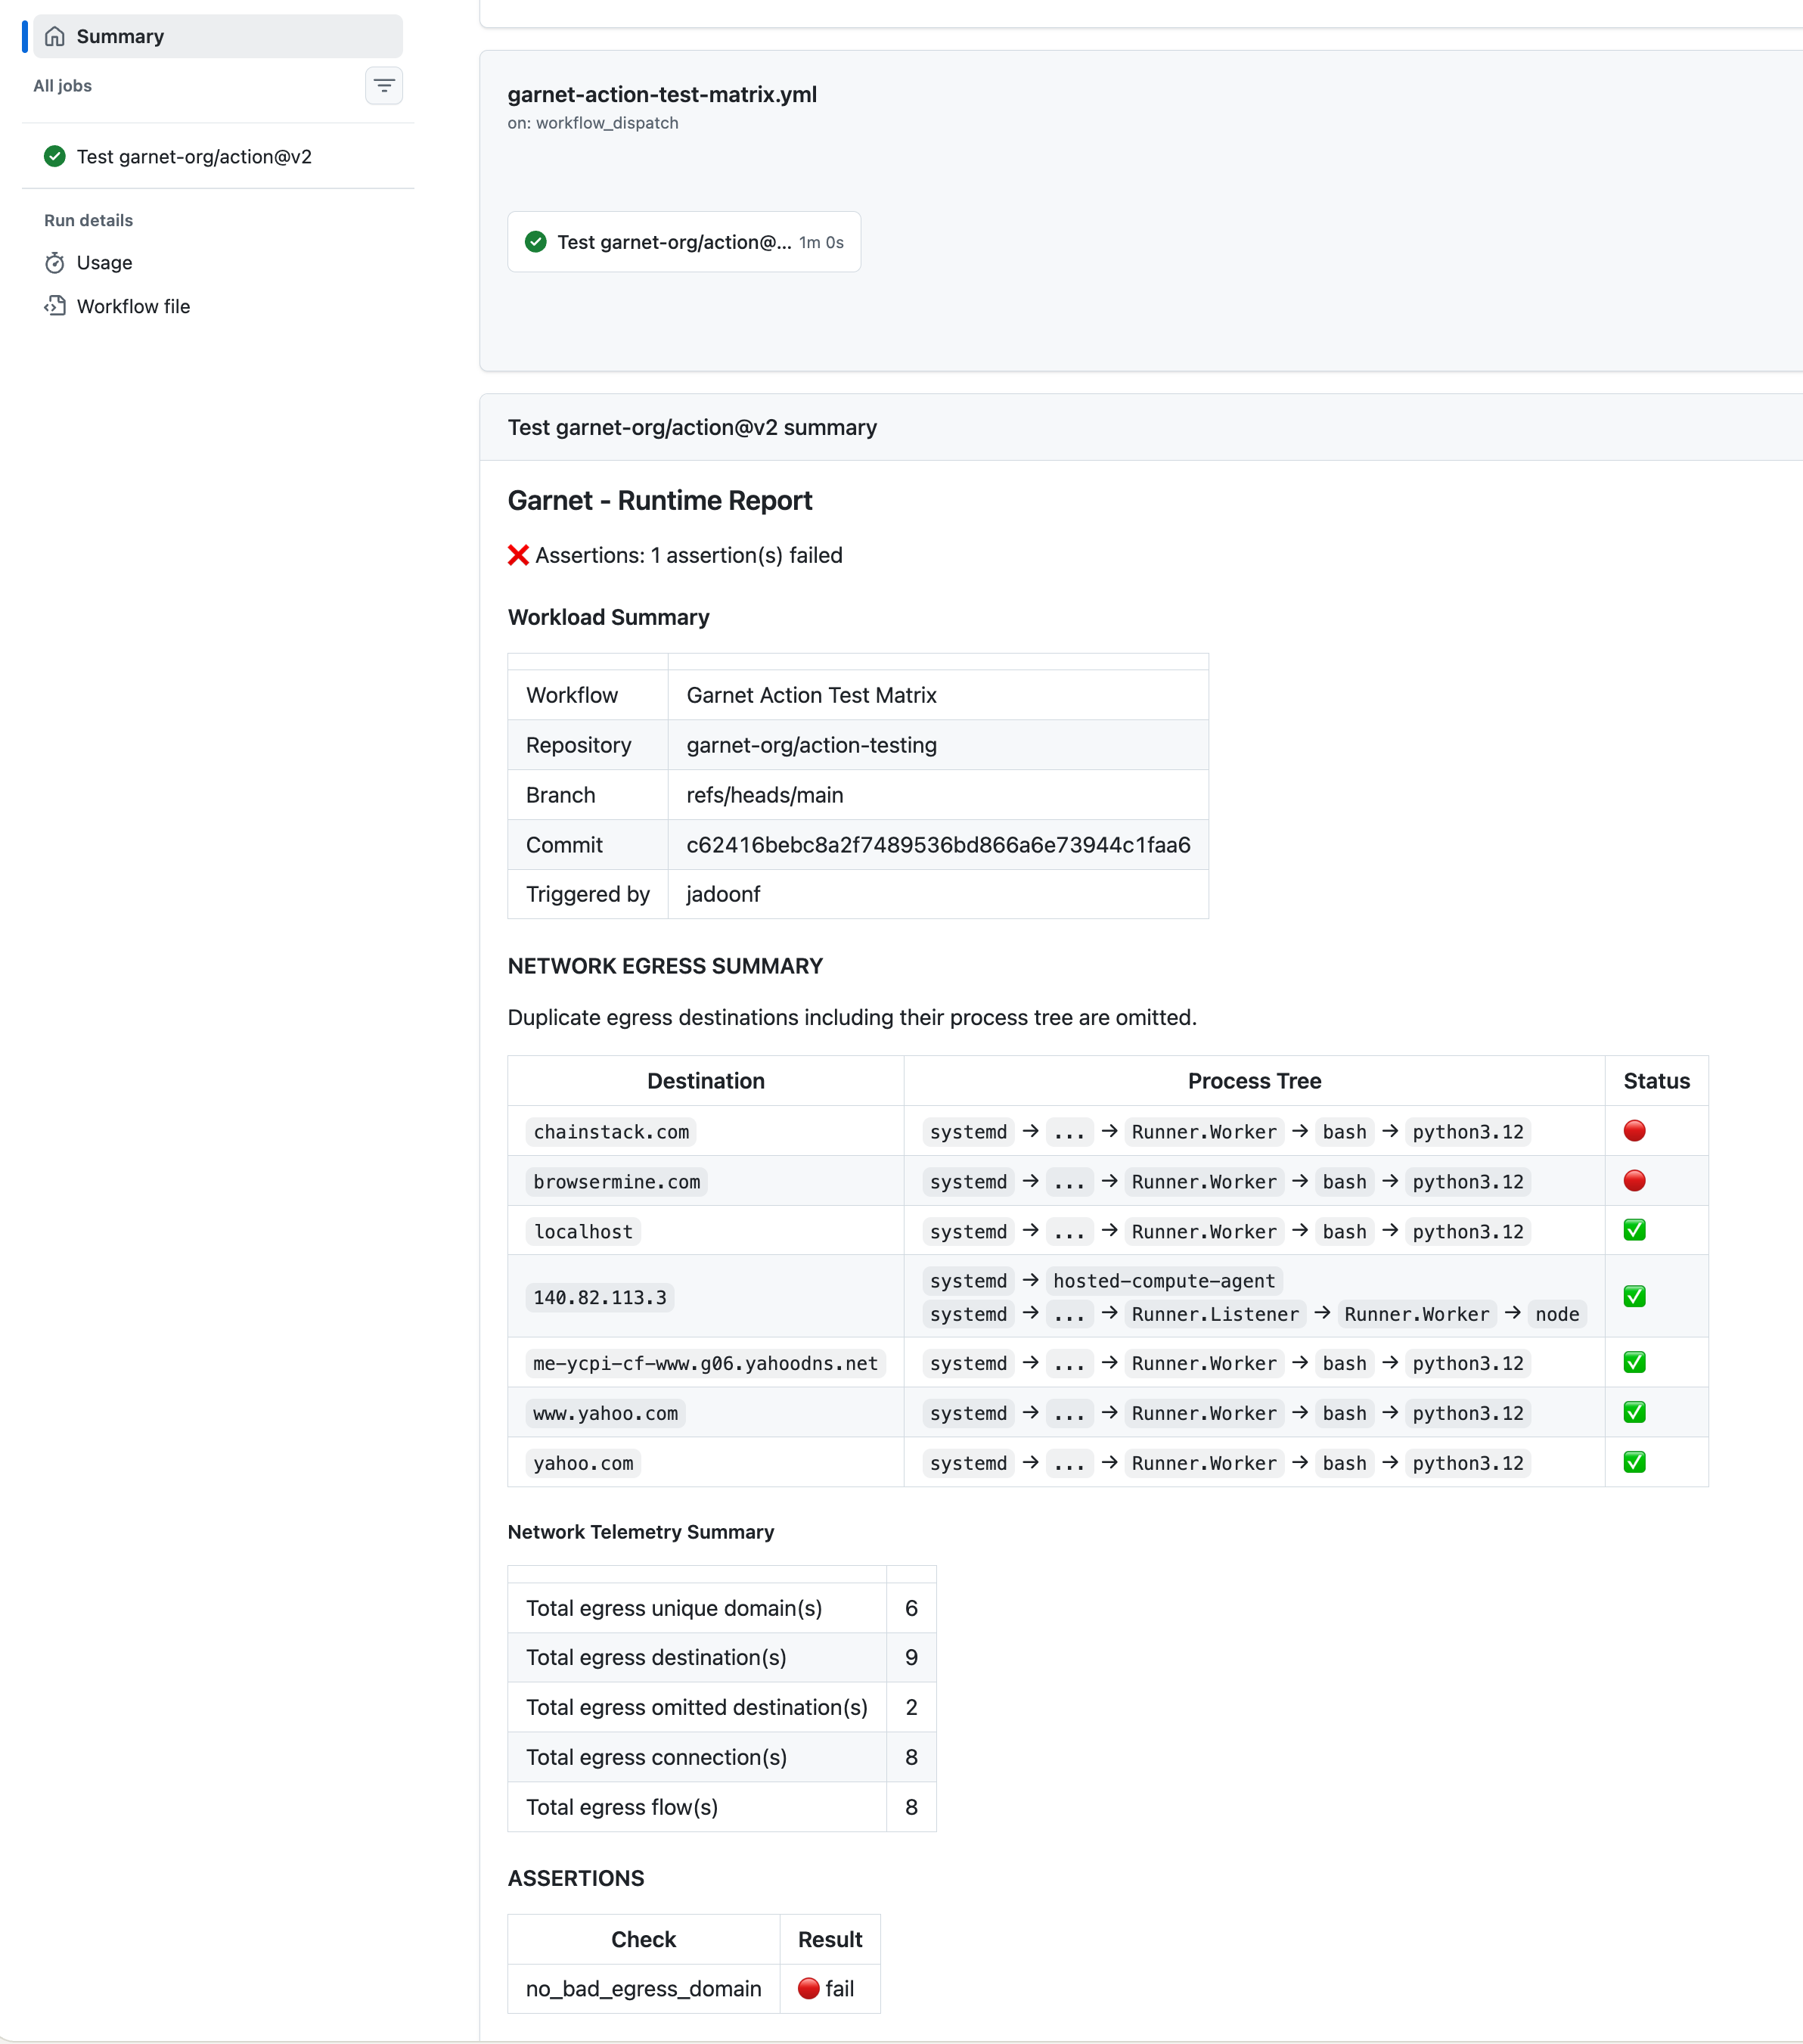Click the green status check for localhost
The width and height of the screenshot is (1803, 2044).
(x=1634, y=1230)
